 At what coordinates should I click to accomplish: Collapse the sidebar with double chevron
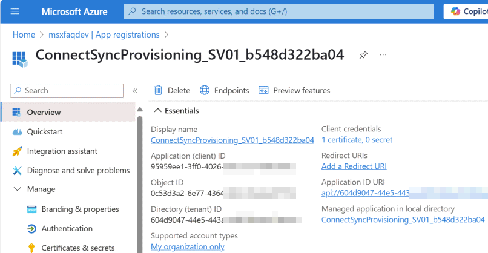pos(135,91)
